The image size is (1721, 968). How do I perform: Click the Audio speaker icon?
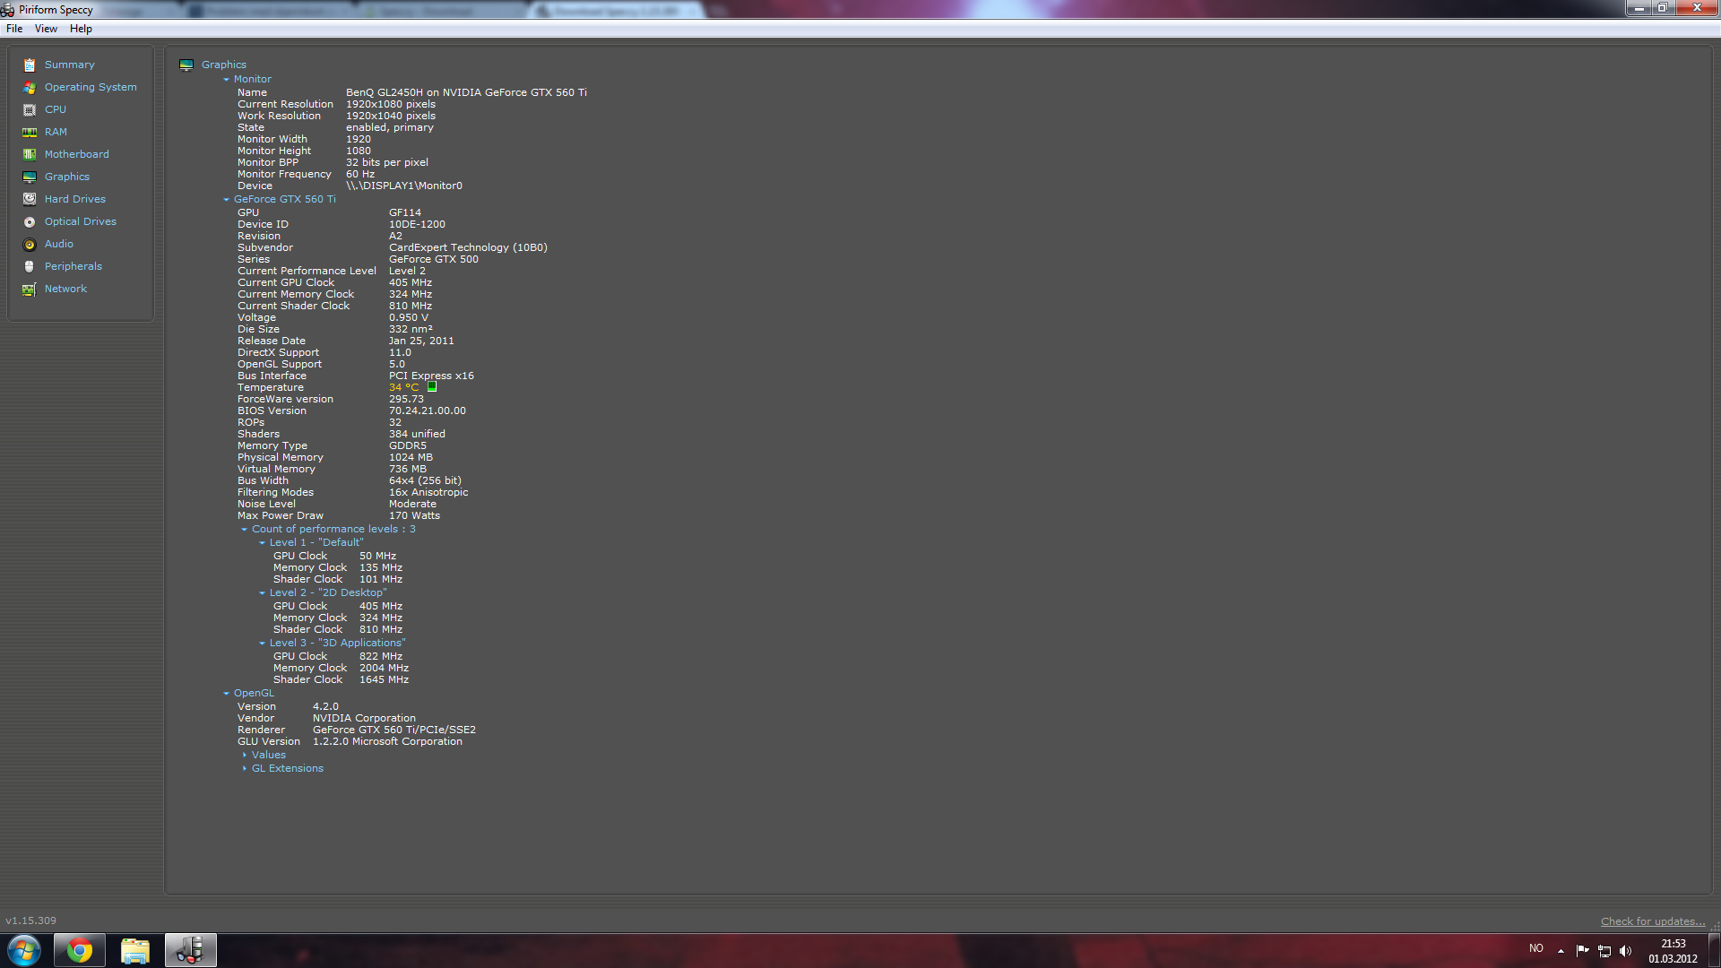click(x=30, y=245)
